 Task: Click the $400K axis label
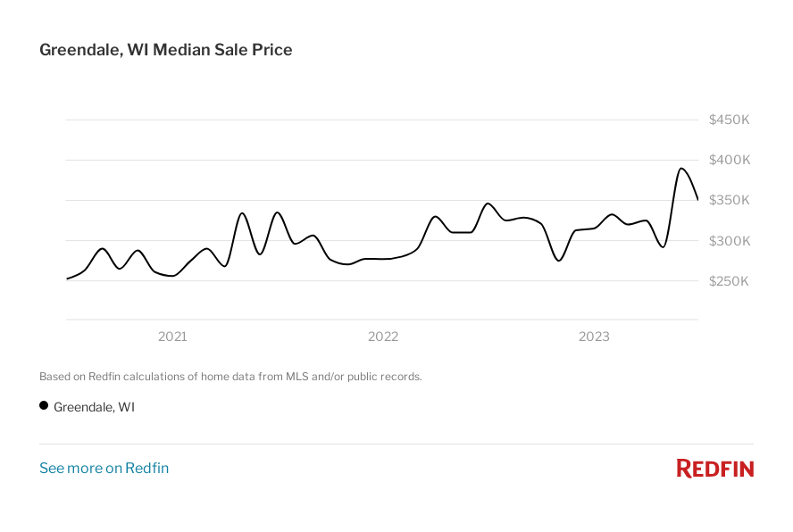point(729,160)
